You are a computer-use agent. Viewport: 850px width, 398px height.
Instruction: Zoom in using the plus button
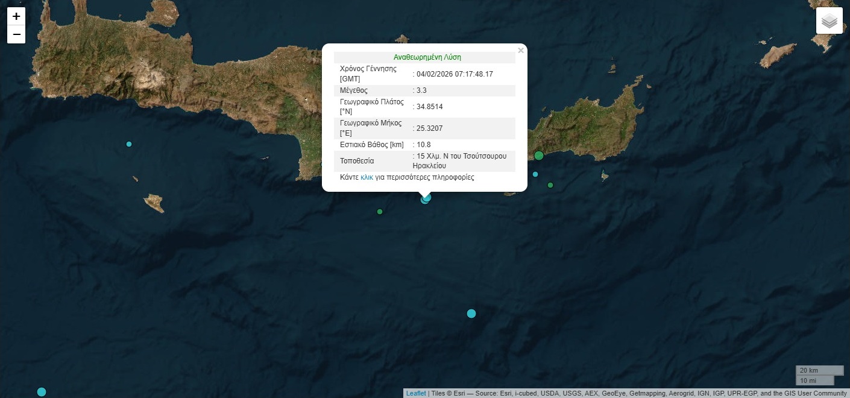click(16, 16)
